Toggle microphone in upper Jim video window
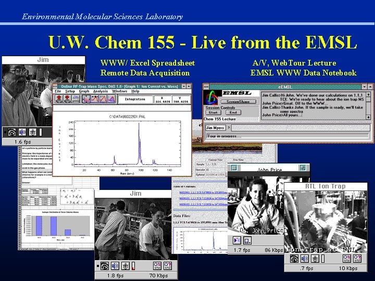Screen dimensions: 375x281 tap(32, 132)
